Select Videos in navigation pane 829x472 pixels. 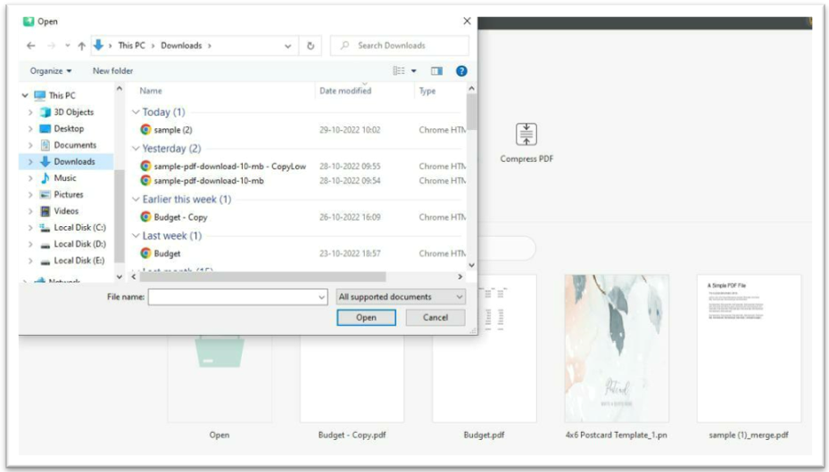point(66,211)
